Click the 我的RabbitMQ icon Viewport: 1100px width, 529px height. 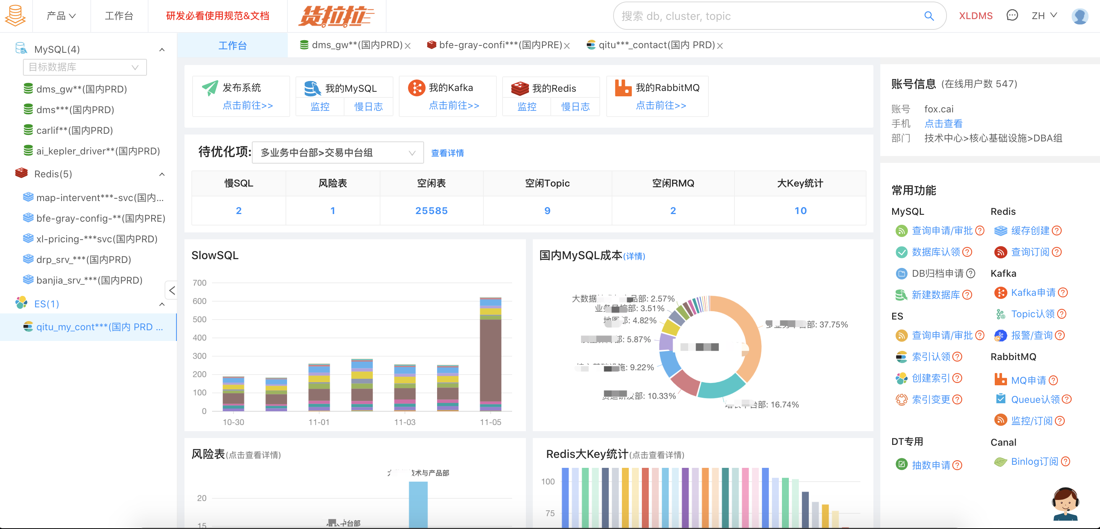623,88
